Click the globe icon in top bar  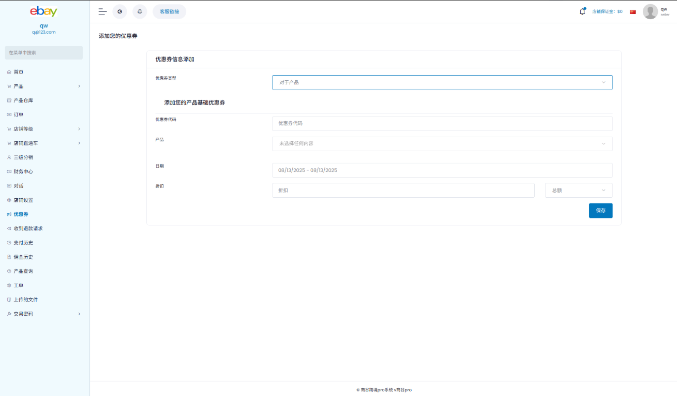point(119,11)
